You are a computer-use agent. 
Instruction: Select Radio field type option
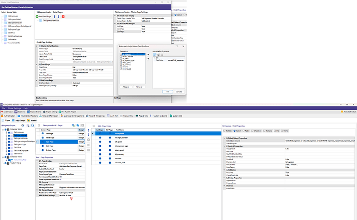[244, 131]
